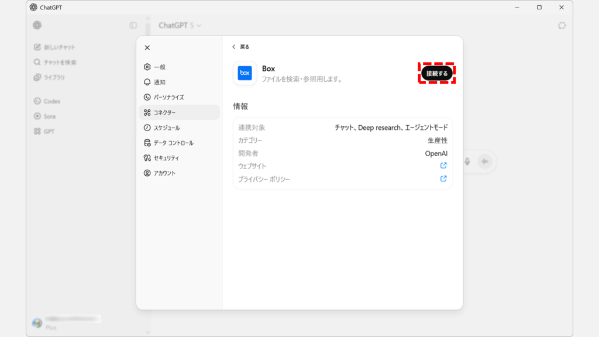Click the back chevron arrow next to 戻る

click(234, 47)
